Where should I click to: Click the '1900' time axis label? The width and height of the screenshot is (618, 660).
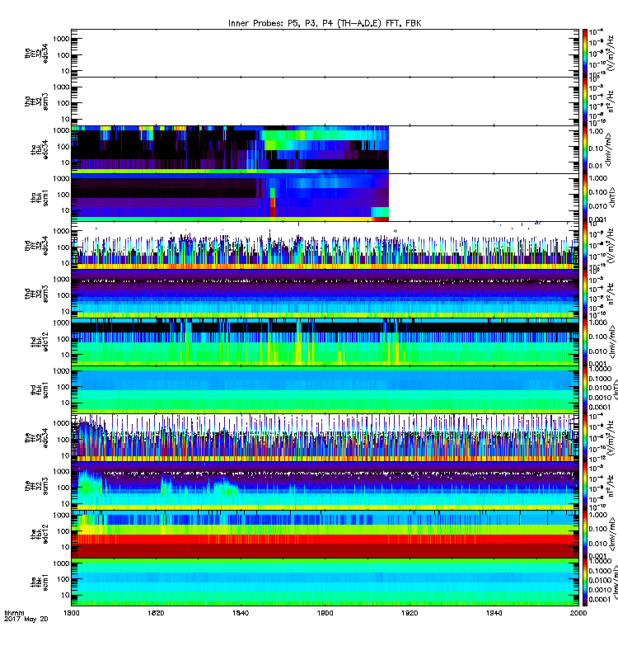tap(325, 613)
